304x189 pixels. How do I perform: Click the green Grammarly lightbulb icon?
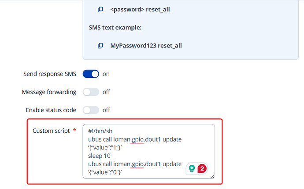point(192,168)
